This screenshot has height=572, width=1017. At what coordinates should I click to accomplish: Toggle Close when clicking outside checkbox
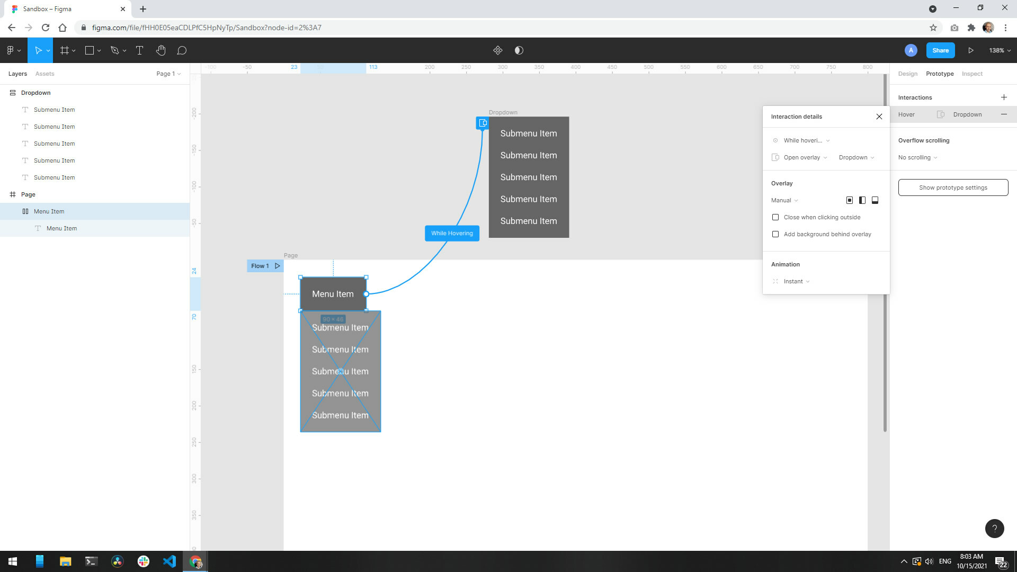click(x=775, y=217)
